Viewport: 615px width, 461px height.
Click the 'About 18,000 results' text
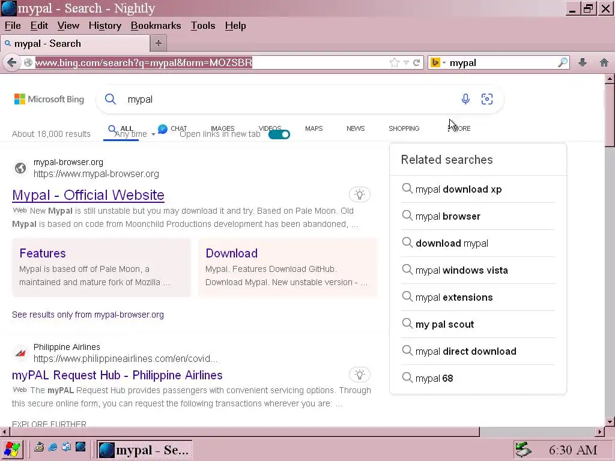tap(51, 134)
